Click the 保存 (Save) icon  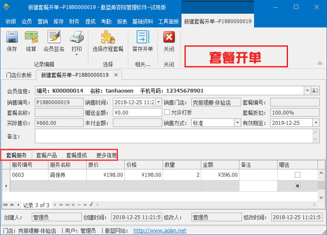[x=12, y=38]
